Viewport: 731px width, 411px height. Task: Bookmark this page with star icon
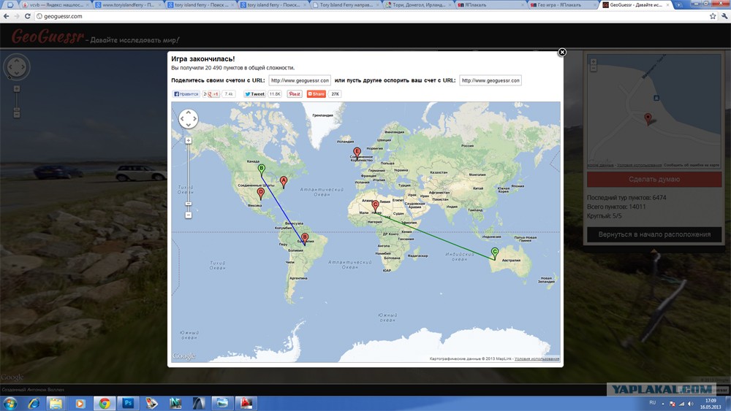(x=713, y=16)
